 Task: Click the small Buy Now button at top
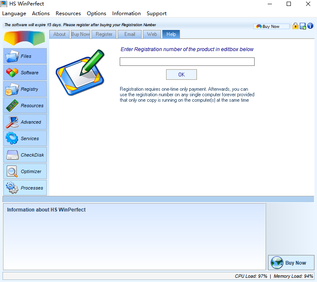pos(271,26)
